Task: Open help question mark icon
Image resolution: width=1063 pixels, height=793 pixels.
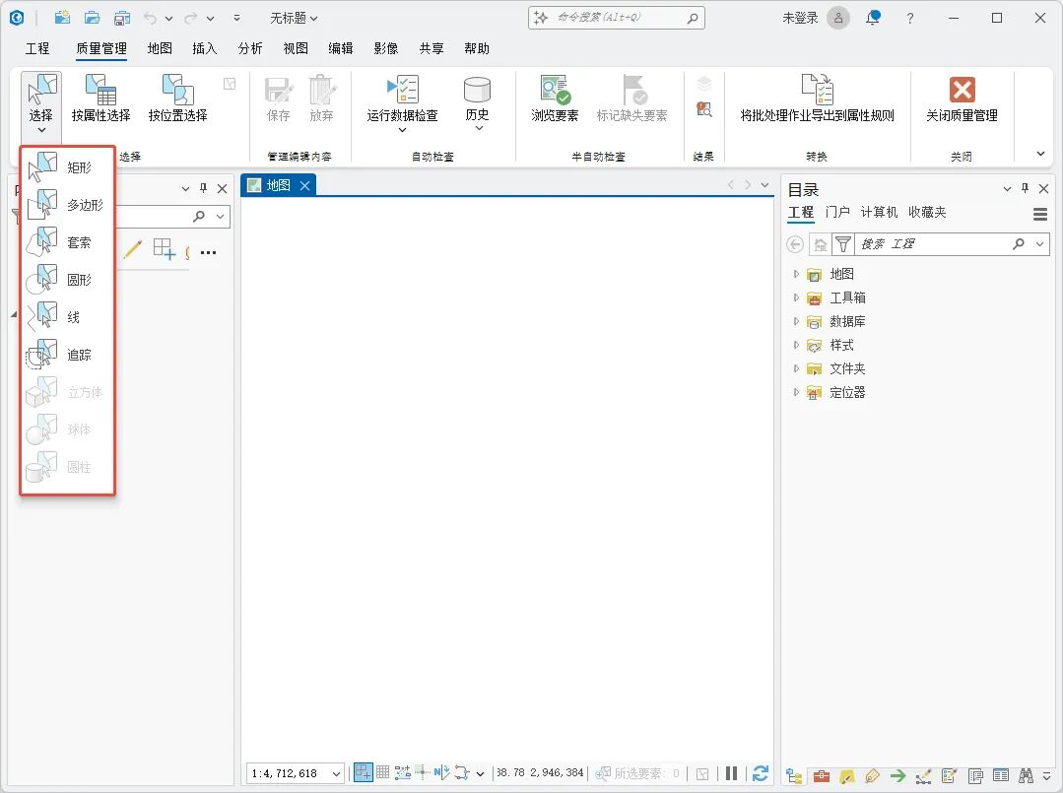Action: pyautogui.click(x=909, y=19)
